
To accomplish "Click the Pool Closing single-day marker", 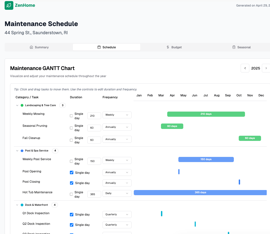I will 239,182.
